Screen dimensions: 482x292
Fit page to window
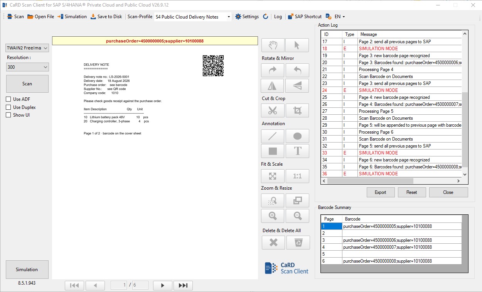pos(273,176)
